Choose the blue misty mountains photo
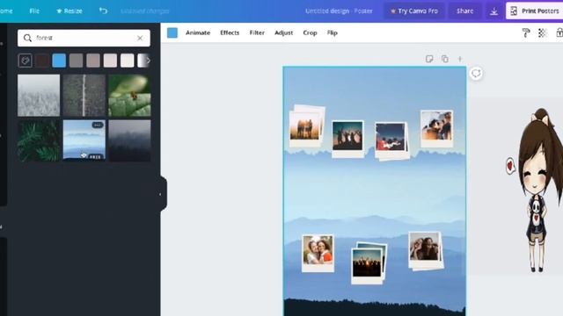563x316 pixels. click(84, 140)
